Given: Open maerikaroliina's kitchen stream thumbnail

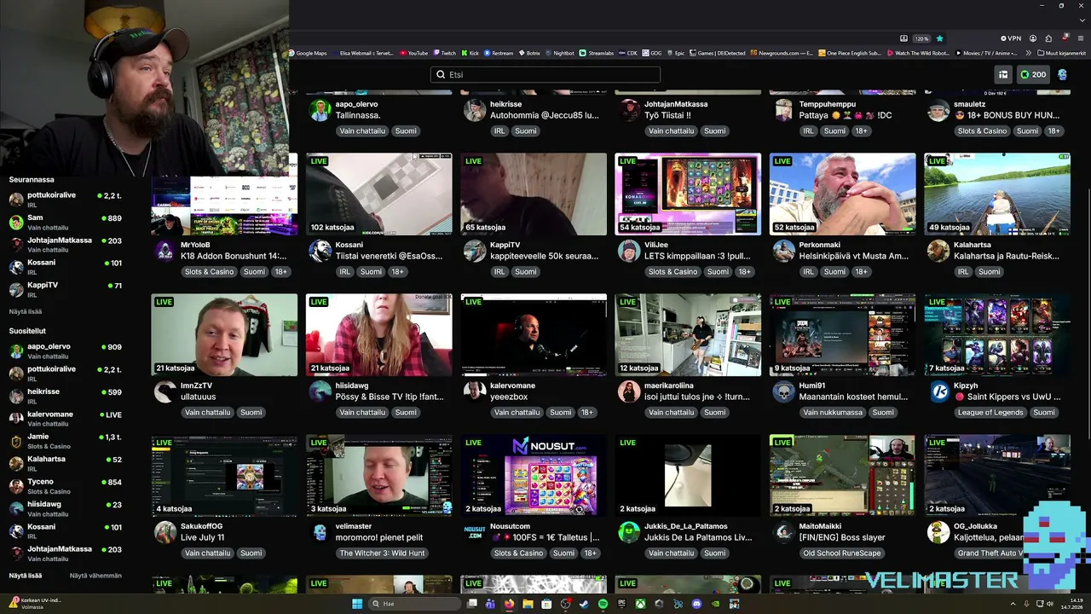Looking at the screenshot, I should pos(688,334).
